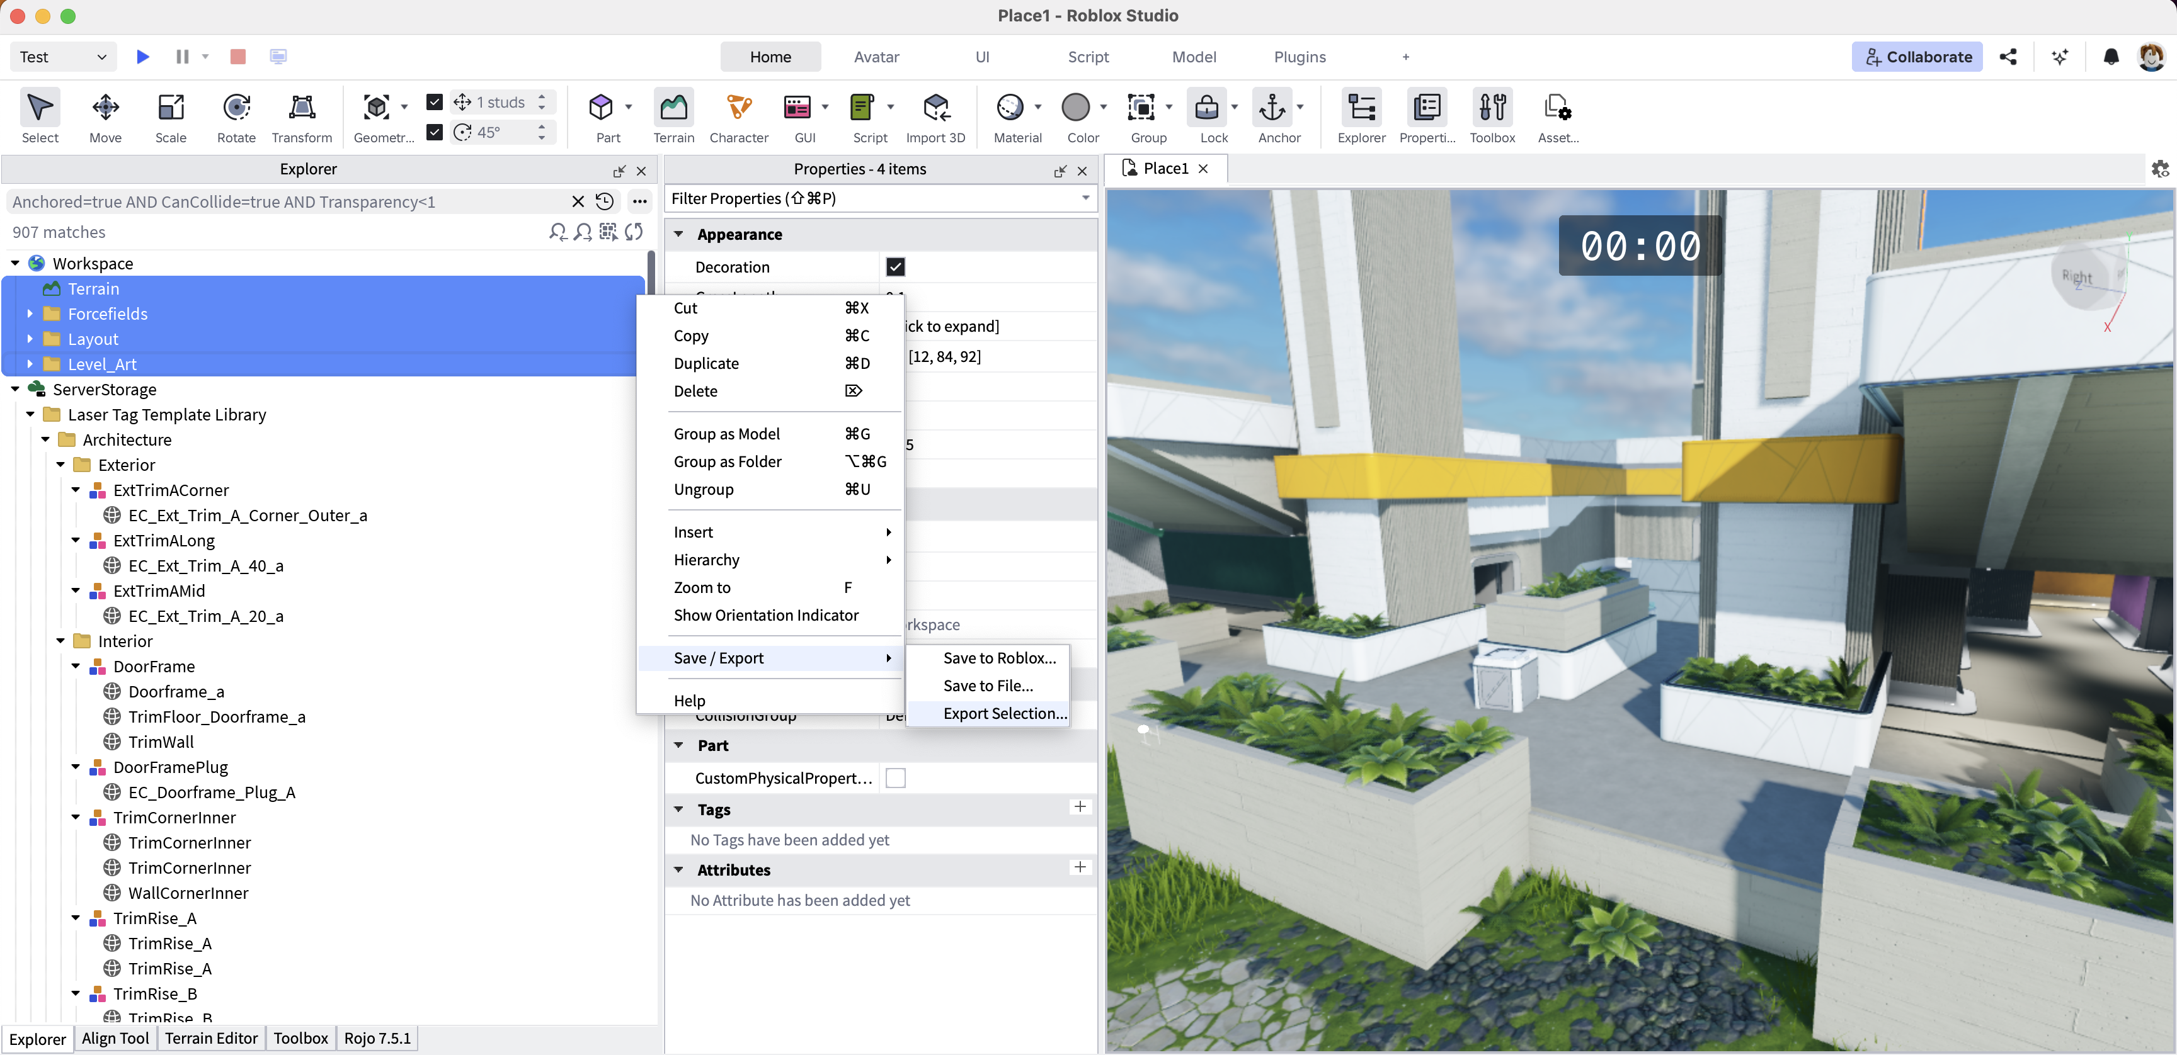This screenshot has width=2177, height=1055.
Task: Open the Part type dropdown arrow
Action: (x=629, y=106)
